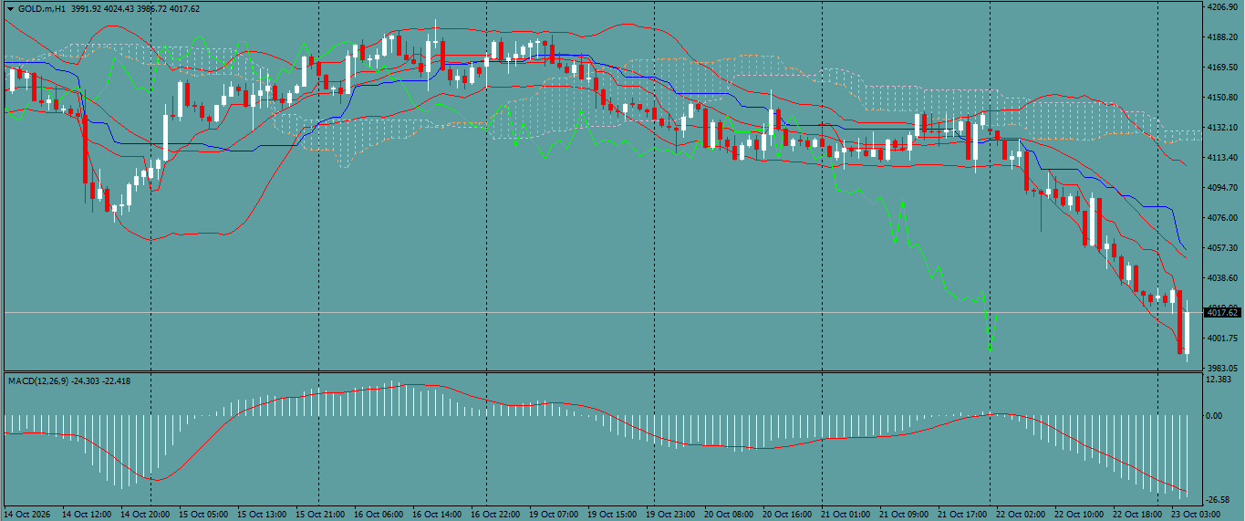1245x521 pixels.
Task: Click the 4188.20 price axis label
Action: pyautogui.click(x=1221, y=37)
